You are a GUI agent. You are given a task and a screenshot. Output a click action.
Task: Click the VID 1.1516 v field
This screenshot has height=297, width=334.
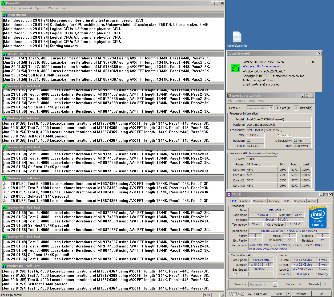(x=255, y=135)
